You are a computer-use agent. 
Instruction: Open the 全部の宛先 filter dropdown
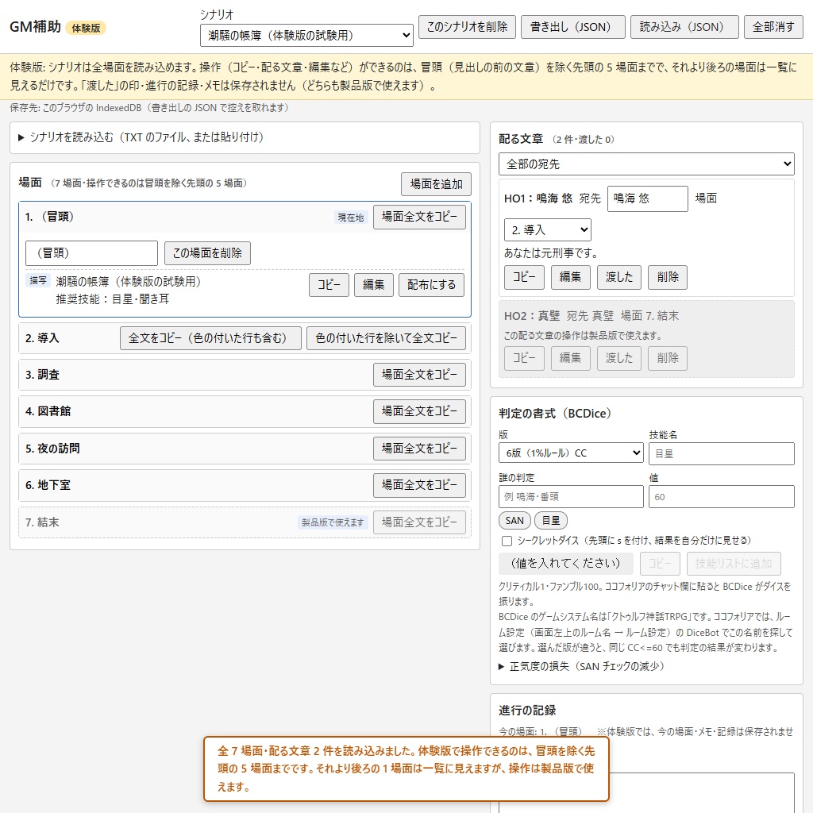(646, 164)
